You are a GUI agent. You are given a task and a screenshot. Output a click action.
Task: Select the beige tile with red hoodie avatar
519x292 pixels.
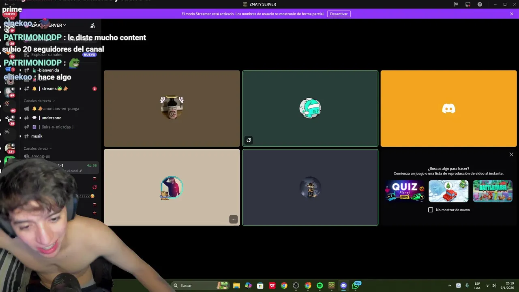(172, 187)
